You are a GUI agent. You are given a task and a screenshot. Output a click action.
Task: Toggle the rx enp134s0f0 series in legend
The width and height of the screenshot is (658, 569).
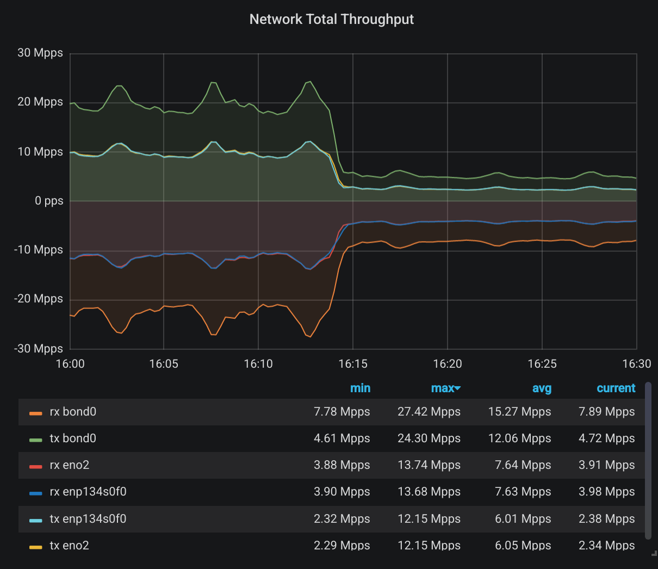pyautogui.click(x=88, y=492)
